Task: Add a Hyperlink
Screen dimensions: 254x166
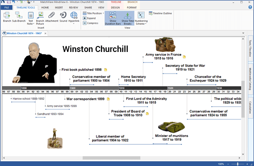Action: [x=74, y=18]
